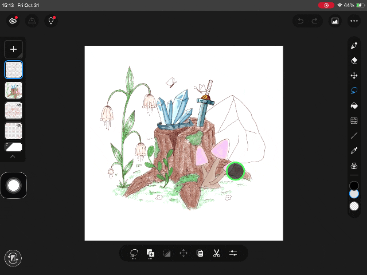
Task: Collapse the layers panel with chevron
Action: [13, 156]
